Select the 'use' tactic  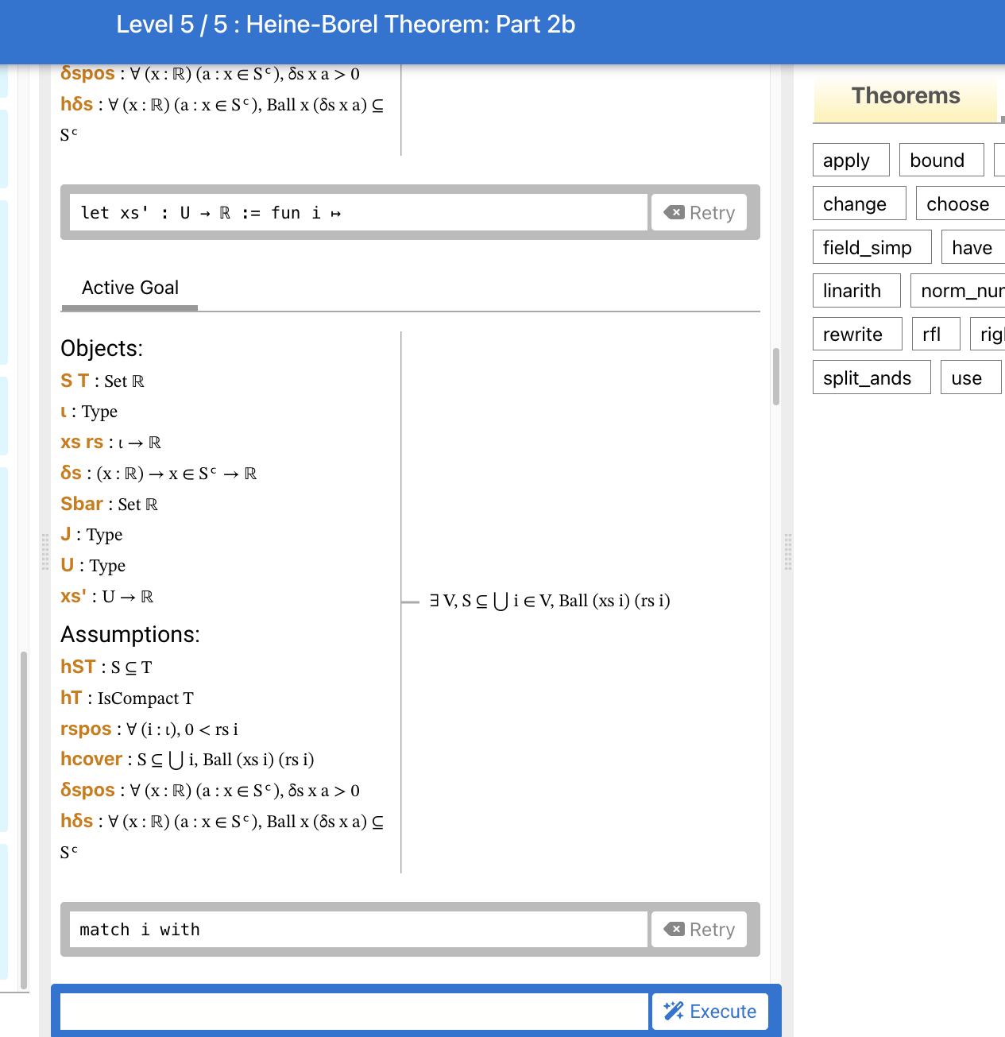pos(969,377)
